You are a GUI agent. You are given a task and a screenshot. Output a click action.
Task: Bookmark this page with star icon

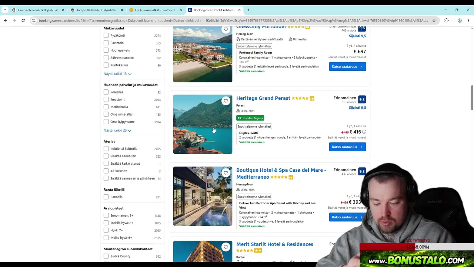[434, 20]
